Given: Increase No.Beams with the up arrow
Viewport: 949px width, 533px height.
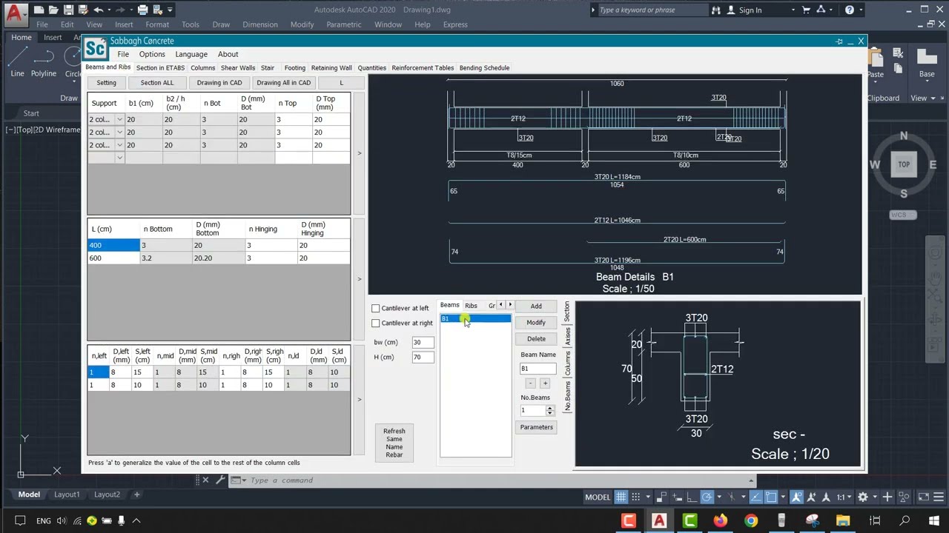Looking at the screenshot, I should (549, 407).
